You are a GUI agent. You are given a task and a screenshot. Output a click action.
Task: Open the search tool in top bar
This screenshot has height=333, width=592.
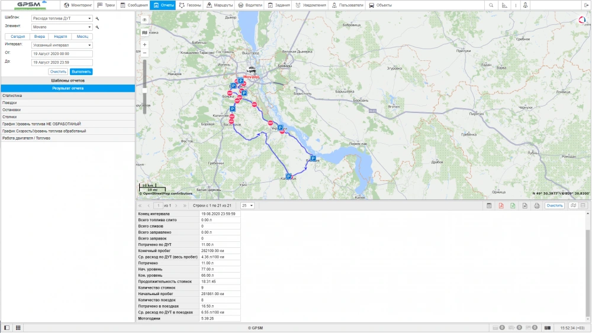coord(491,5)
